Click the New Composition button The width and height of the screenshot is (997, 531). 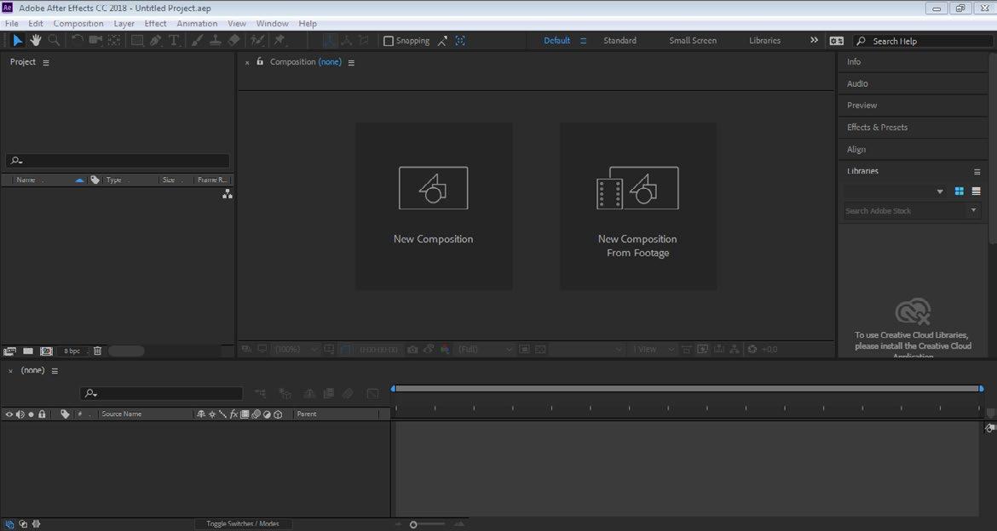tap(434, 206)
